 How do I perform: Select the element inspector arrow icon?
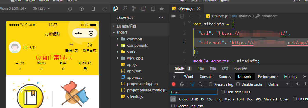174,77
